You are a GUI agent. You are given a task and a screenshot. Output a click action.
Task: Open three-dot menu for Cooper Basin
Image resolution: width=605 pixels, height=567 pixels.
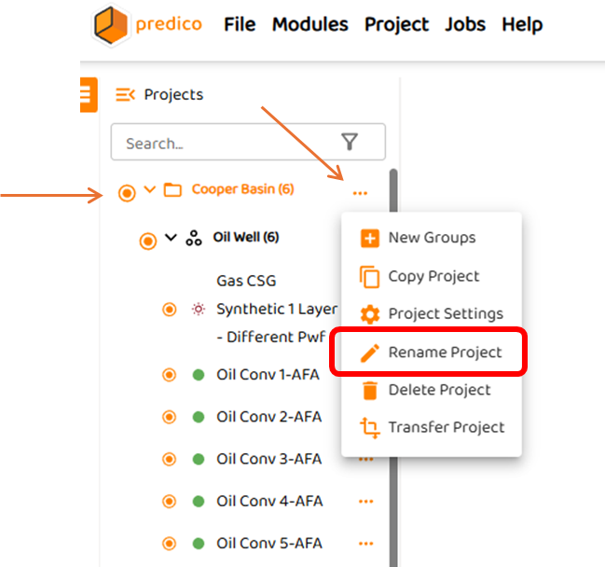tap(360, 193)
